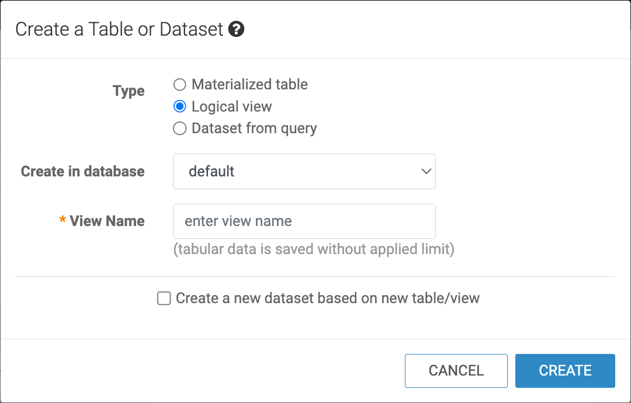Select Dataset from query radio button
This screenshot has height=403, width=631.
pyautogui.click(x=180, y=128)
